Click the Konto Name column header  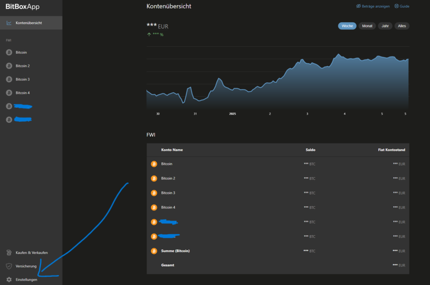click(172, 150)
